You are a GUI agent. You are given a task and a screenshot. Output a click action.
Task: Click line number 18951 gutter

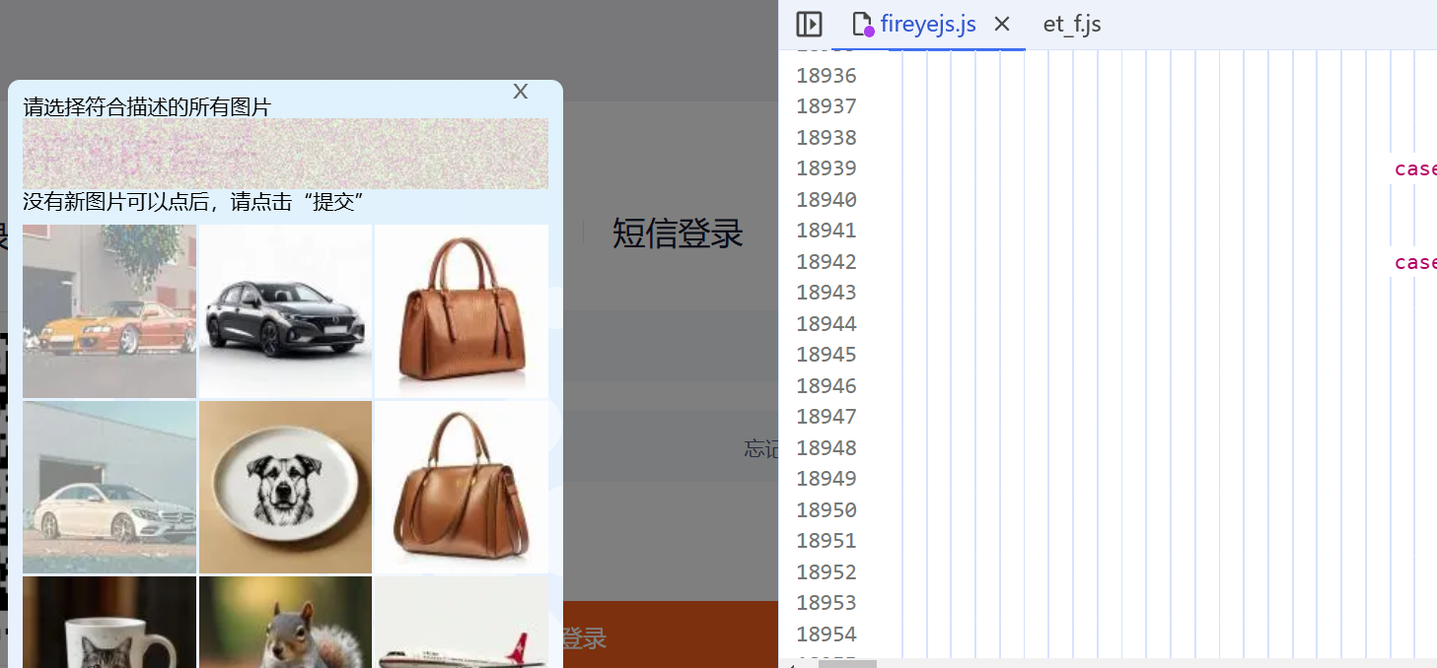[826, 541]
